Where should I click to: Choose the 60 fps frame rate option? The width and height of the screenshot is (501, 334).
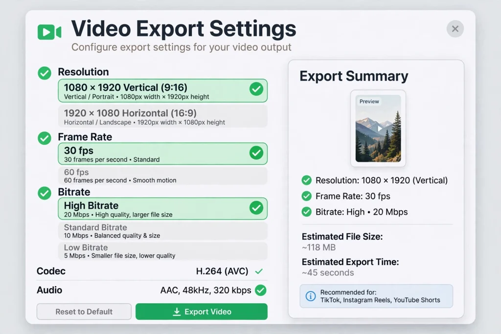(162, 176)
